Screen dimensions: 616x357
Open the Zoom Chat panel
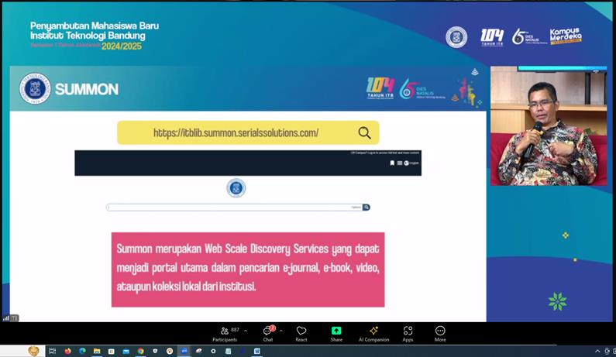pyautogui.click(x=268, y=335)
